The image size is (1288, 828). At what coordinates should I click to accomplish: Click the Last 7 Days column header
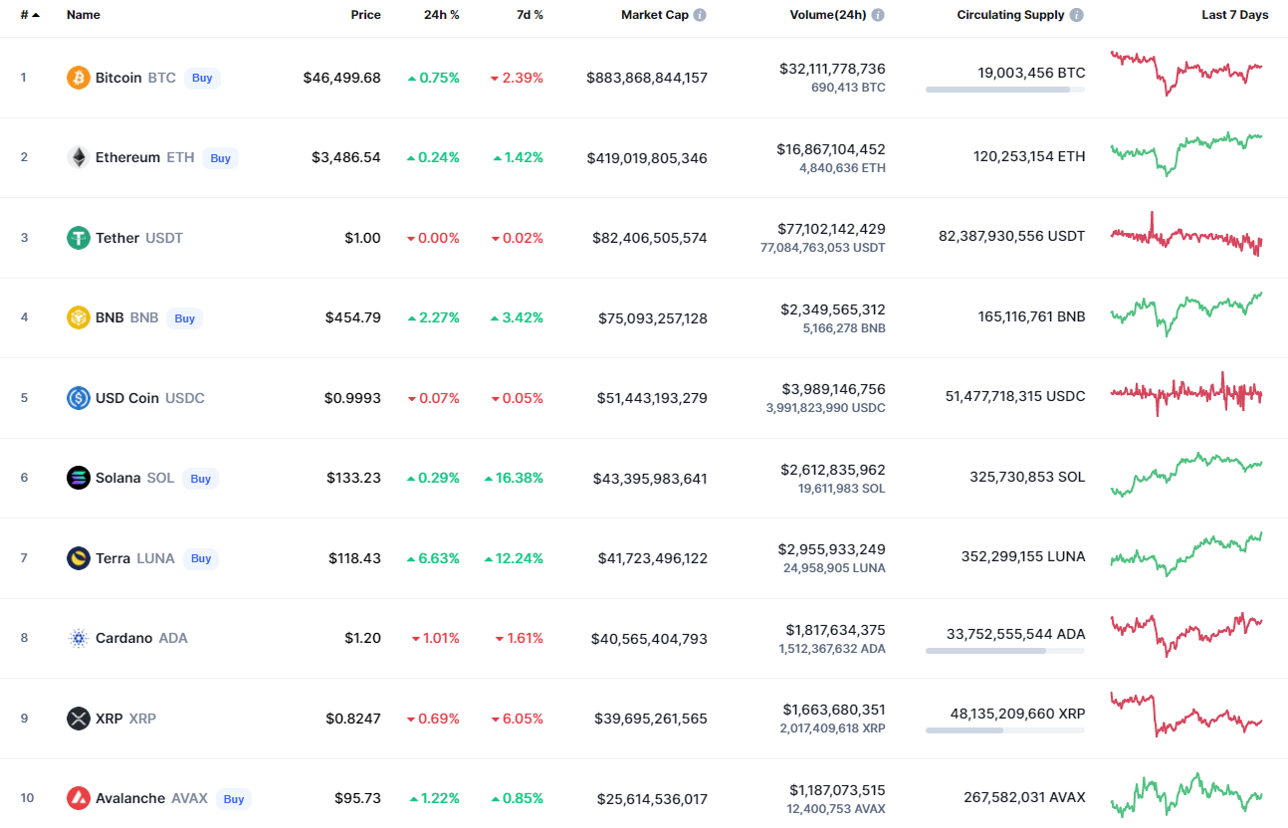click(1235, 15)
